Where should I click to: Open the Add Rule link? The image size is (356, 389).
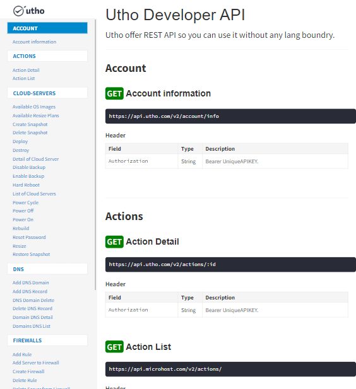[22, 354]
